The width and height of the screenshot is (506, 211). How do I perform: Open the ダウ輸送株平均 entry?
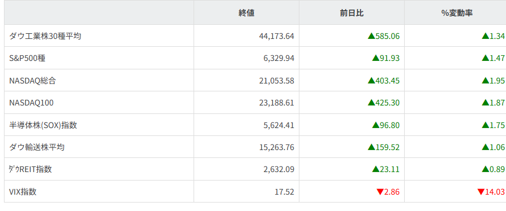37,147
